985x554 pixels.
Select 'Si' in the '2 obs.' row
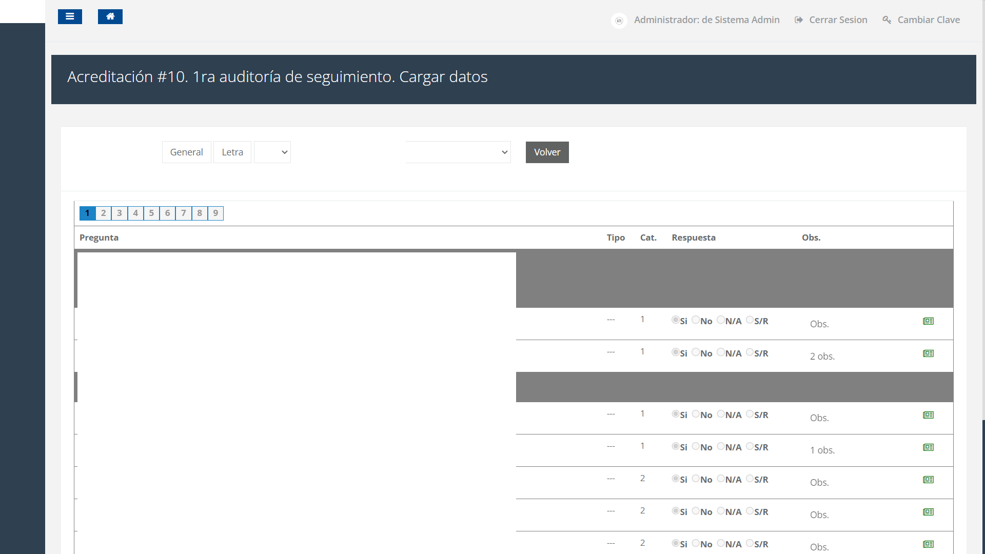(x=676, y=352)
